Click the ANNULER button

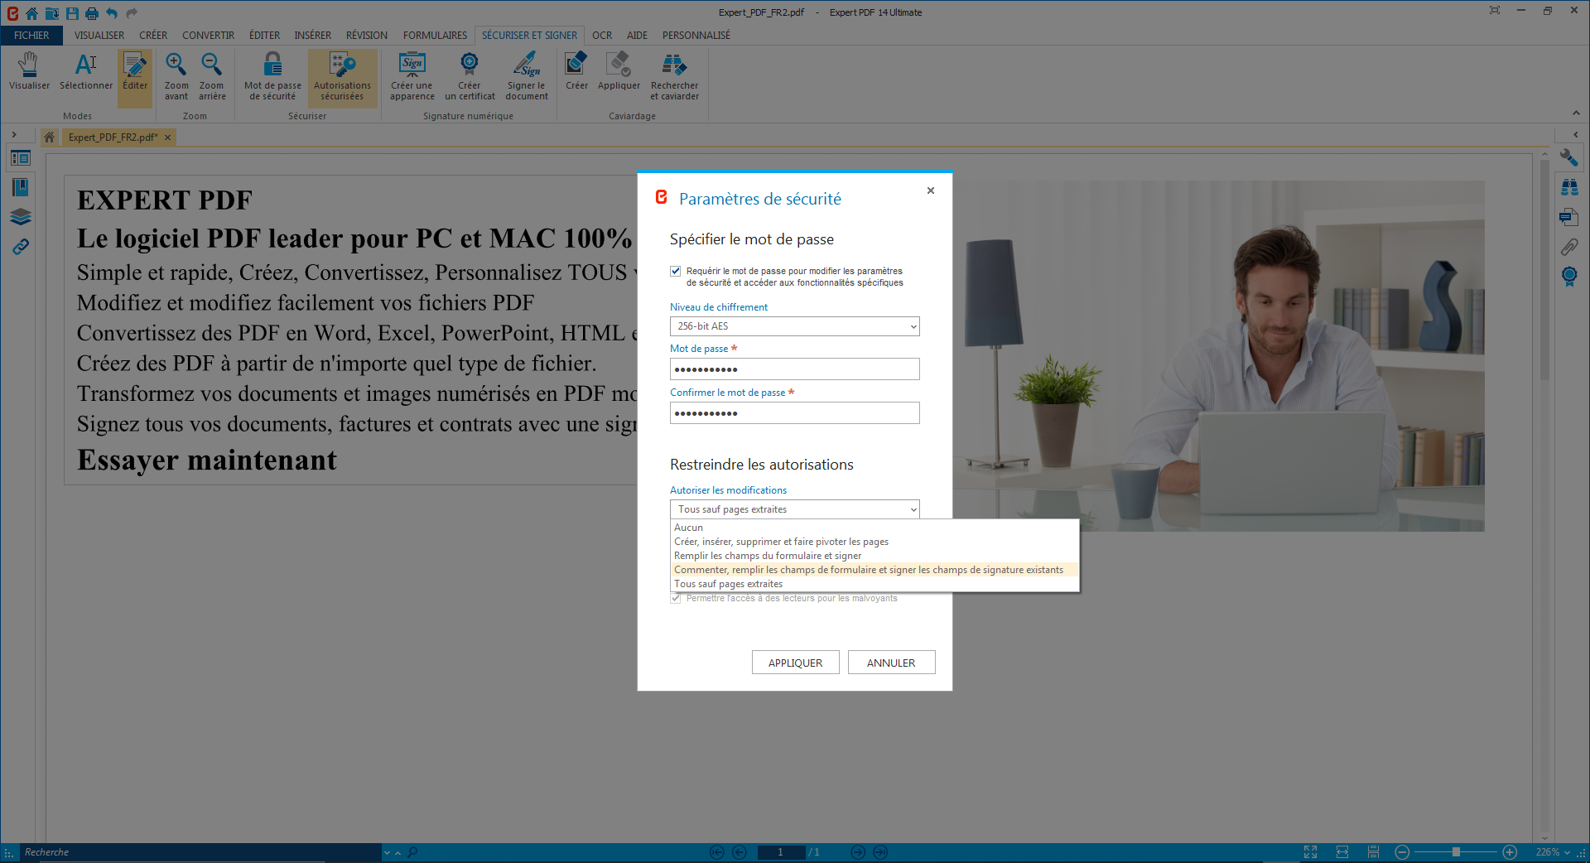coord(891,663)
